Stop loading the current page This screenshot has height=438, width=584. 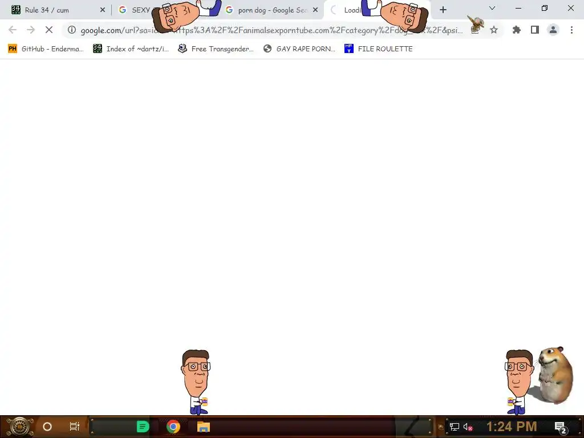point(49,30)
